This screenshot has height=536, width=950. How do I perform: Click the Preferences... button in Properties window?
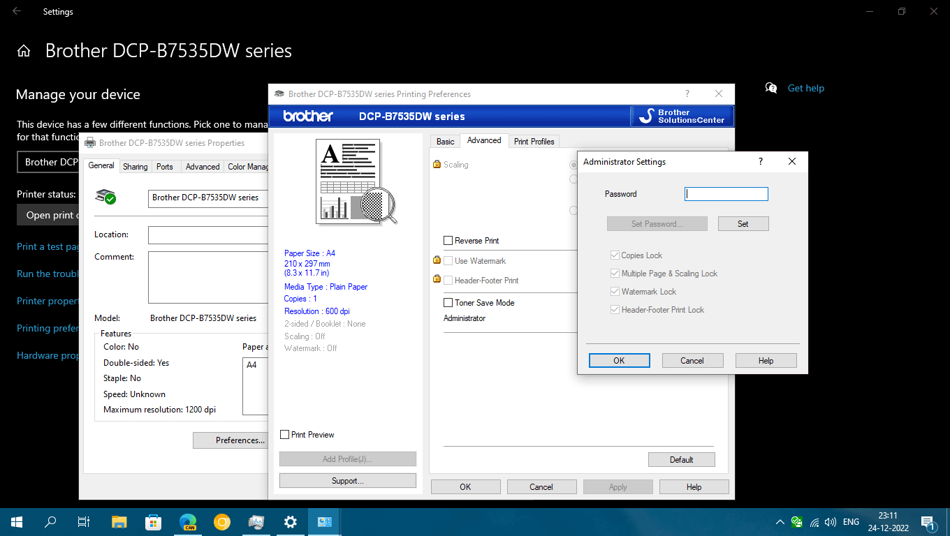click(231, 440)
